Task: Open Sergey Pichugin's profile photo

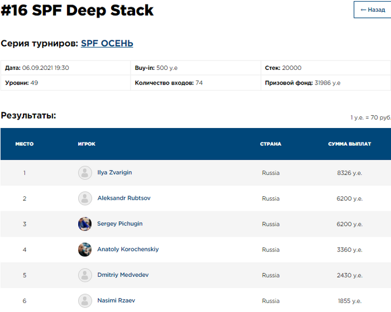Action: click(85, 224)
